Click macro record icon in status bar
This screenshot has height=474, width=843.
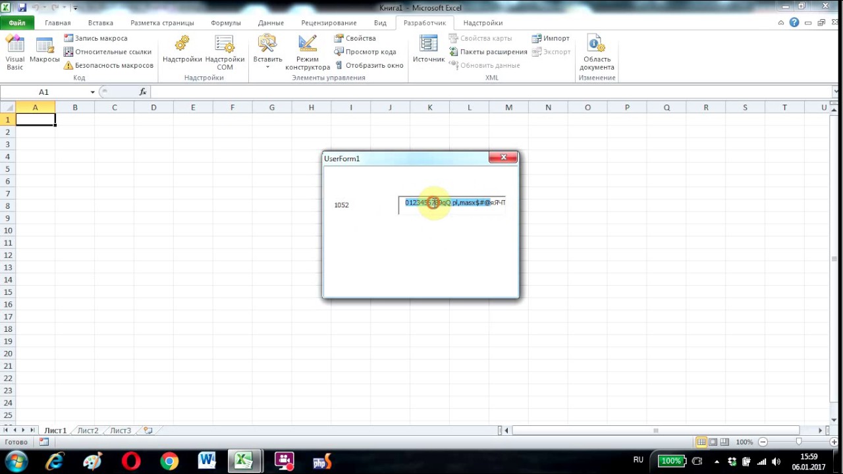tap(44, 442)
